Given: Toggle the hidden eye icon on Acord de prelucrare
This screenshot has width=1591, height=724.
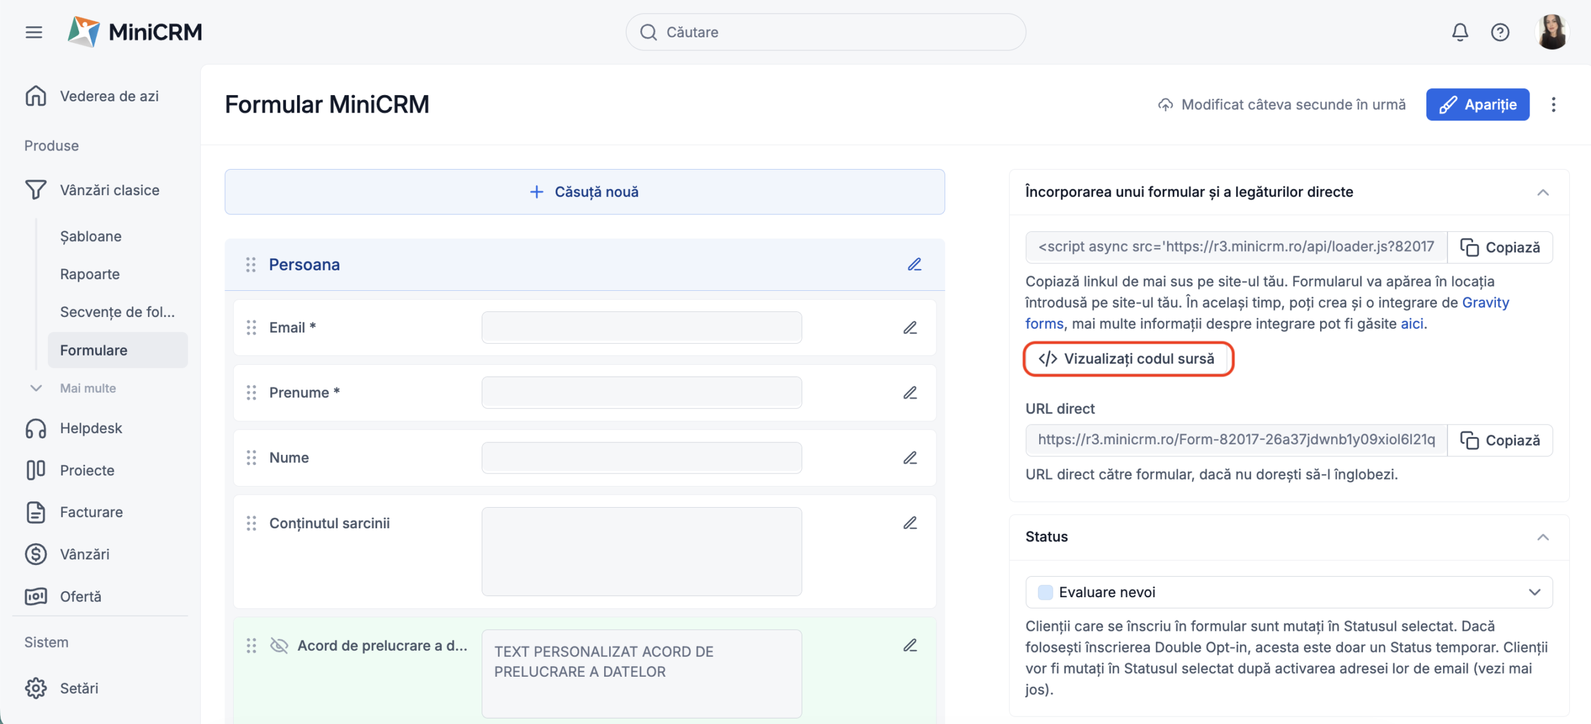Looking at the screenshot, I should (x=279, y=646).
